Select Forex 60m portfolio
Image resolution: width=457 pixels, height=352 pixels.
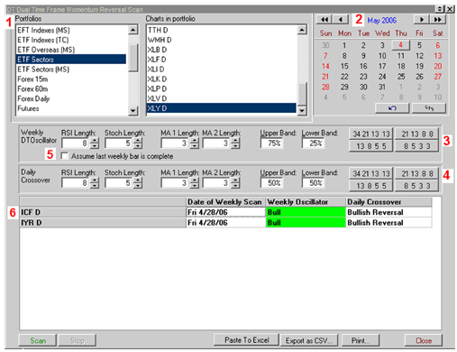[x=71, y=88]
